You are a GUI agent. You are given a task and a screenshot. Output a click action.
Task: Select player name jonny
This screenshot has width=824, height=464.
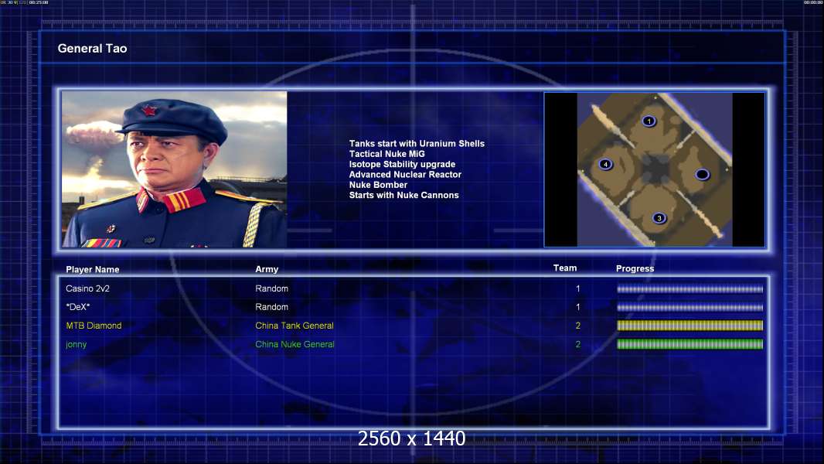(x=77, y=345)
